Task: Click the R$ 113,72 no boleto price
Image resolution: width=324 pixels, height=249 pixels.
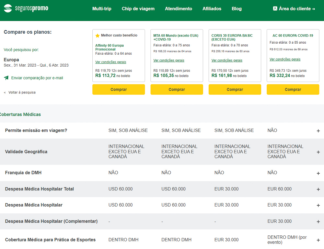Action: pyautogui.click(x=113, y=75)
